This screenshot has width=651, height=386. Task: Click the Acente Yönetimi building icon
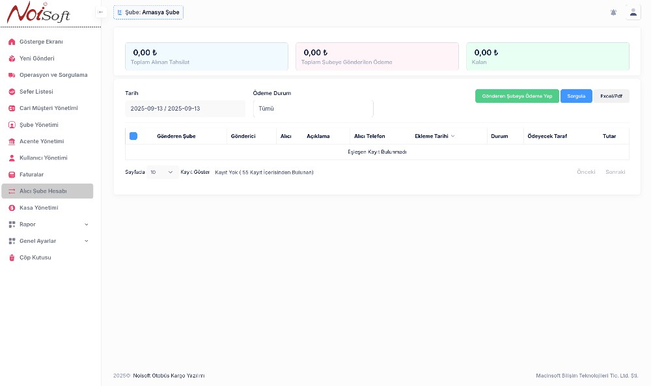coord(12,141)
